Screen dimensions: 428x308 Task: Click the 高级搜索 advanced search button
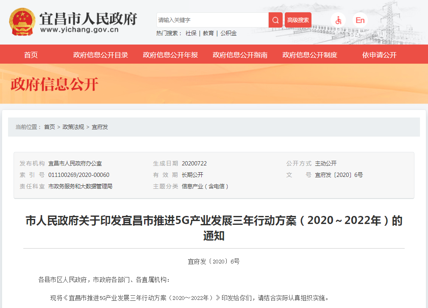pos(298,20)
